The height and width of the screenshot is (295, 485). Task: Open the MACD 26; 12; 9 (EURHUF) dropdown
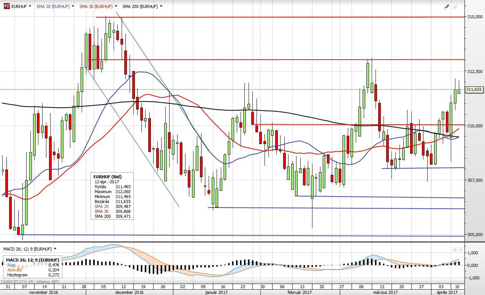[x=55, y=249]
